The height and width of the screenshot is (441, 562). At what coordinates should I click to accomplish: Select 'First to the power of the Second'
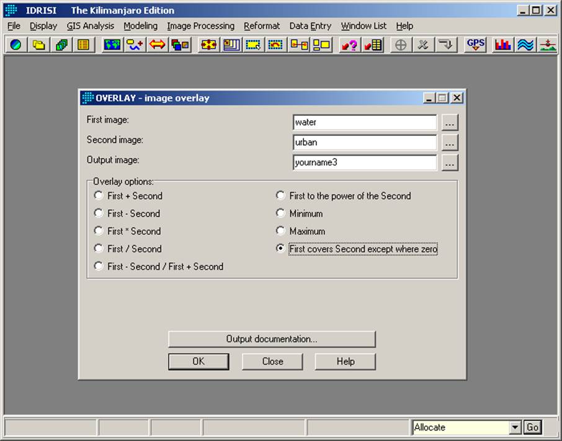[x=280, y=195]
